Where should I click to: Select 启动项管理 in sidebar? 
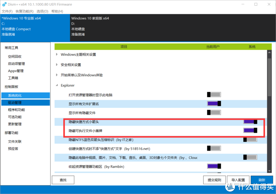[16, 64]
